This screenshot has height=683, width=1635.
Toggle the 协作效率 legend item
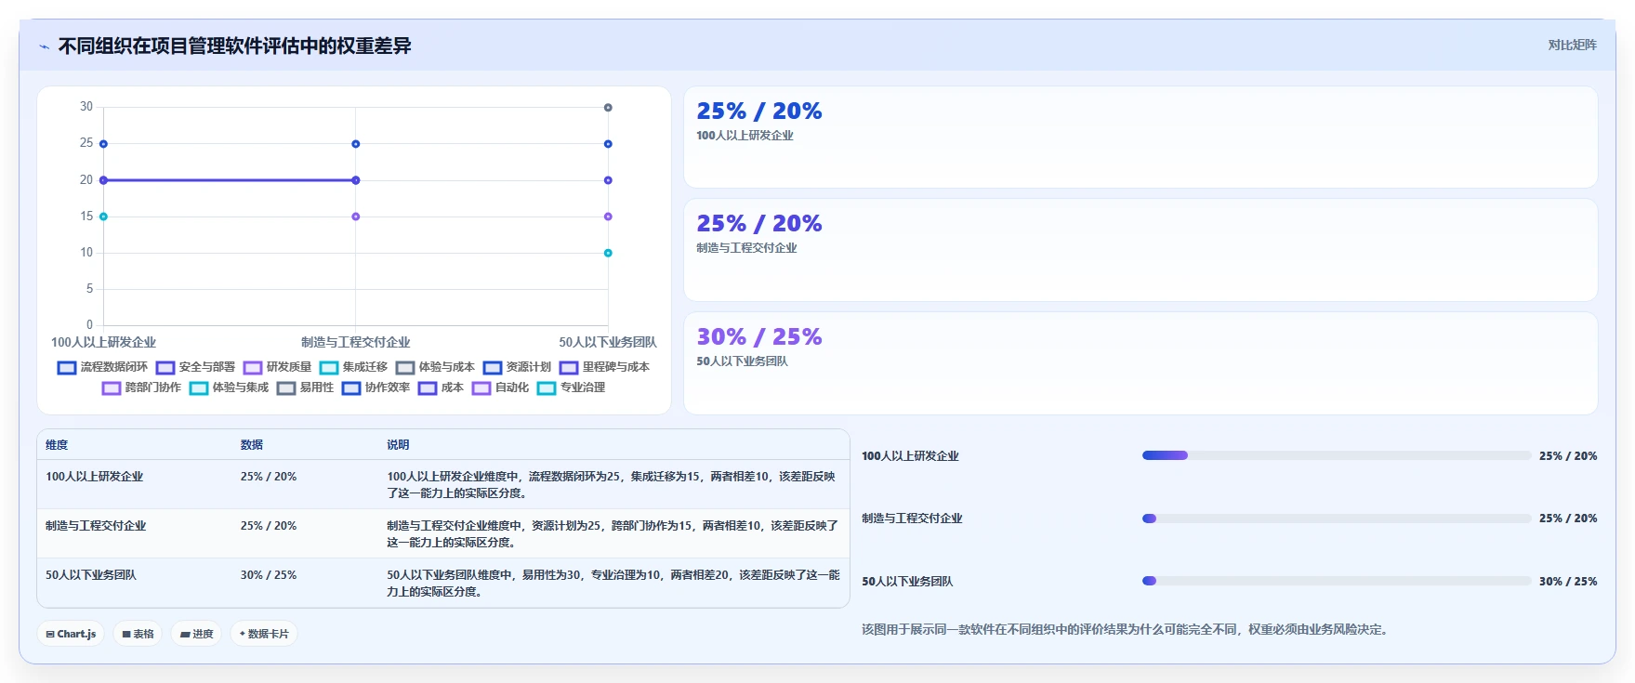pos(376,387)
